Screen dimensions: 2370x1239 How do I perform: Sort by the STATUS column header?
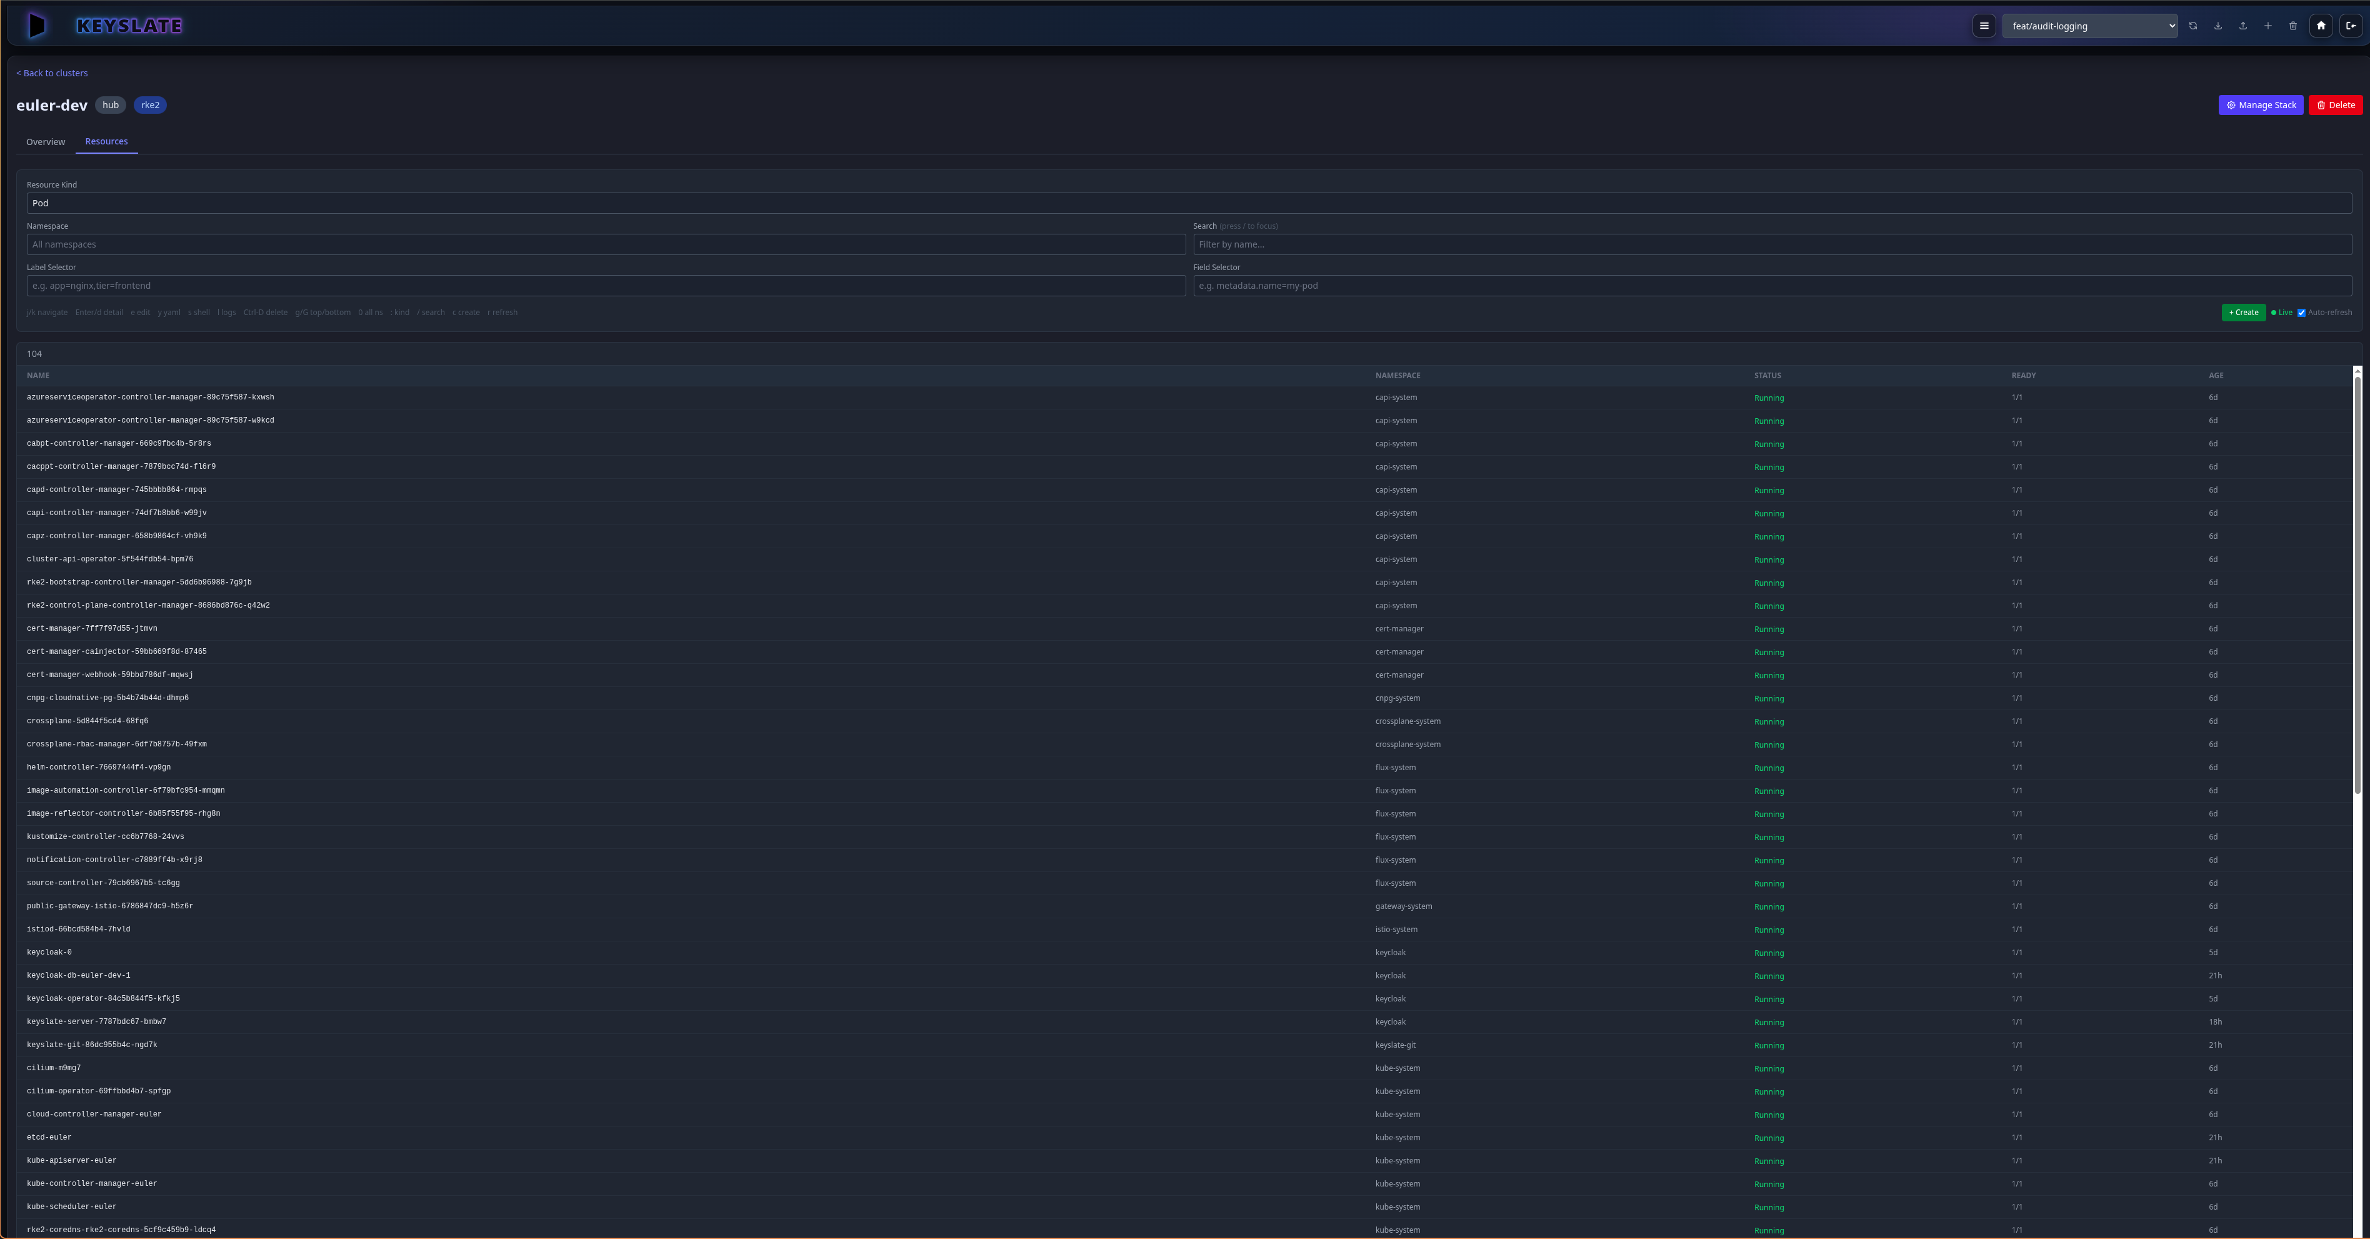click(1767, 376)
